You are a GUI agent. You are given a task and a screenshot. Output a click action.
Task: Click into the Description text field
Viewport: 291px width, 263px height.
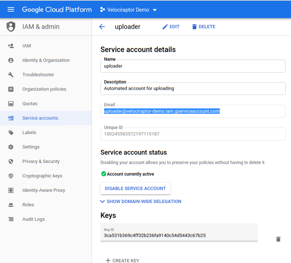click(x=193, y=88)
